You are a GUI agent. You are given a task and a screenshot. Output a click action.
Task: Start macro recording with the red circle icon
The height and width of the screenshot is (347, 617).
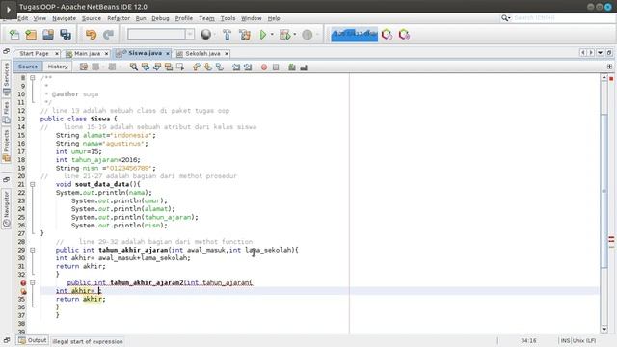[x=264, y=67]
